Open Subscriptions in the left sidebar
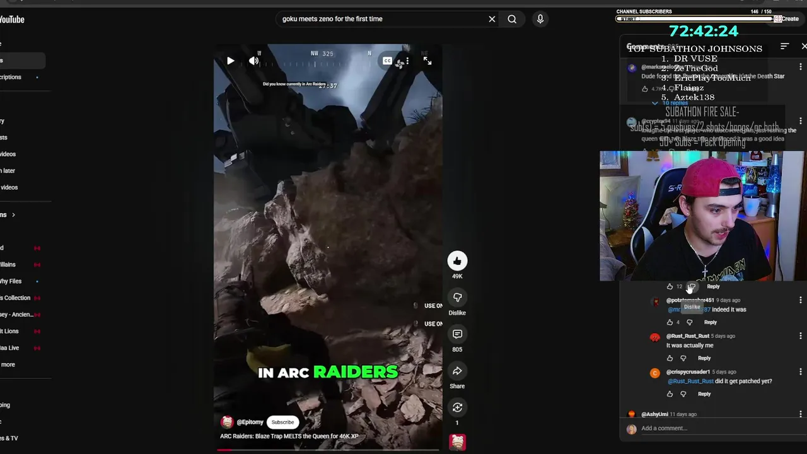The image size is (807, 454). (11, 77)
